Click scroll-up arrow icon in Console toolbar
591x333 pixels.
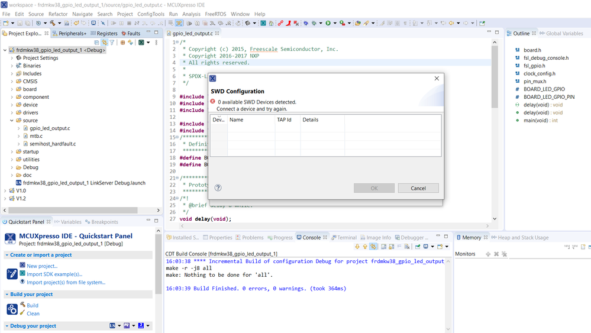[365, 247]
